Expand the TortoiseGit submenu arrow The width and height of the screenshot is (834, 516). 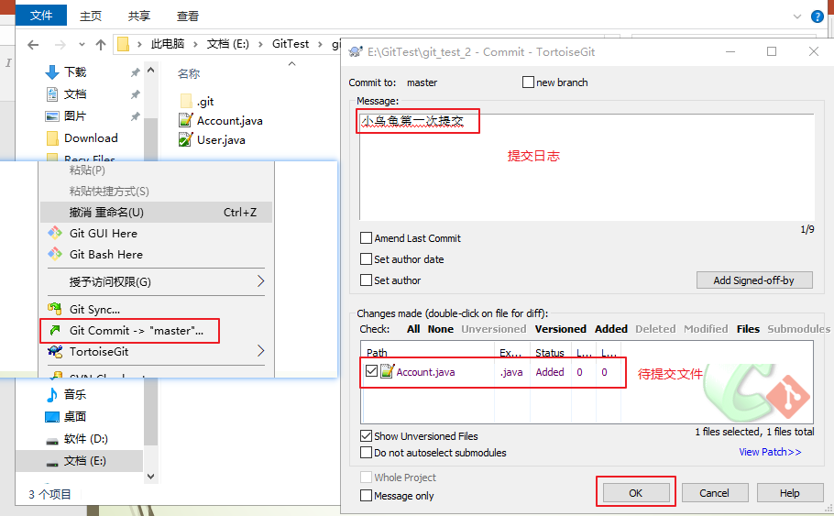260,350
